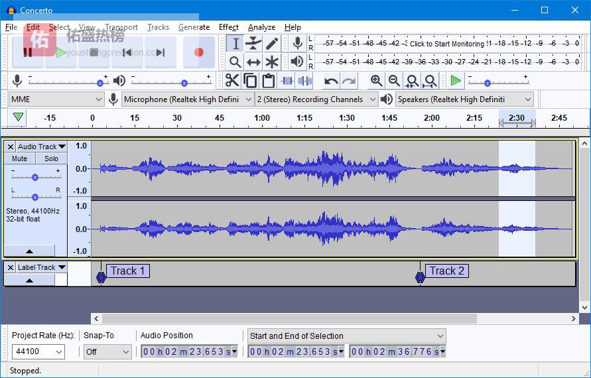Click the Paste clipboard icon
This screenshot has height=378, width=591.
click(268, 81)
